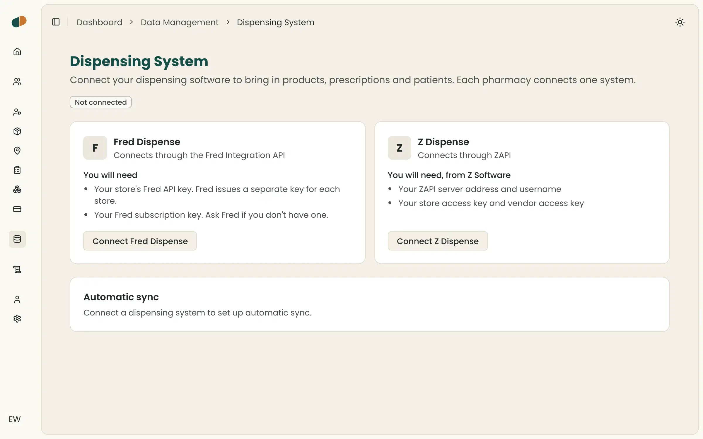Go to Data Management breadcrumb
Image resolution: width=703 pixels, height=439 pixels.
point(180,22)
